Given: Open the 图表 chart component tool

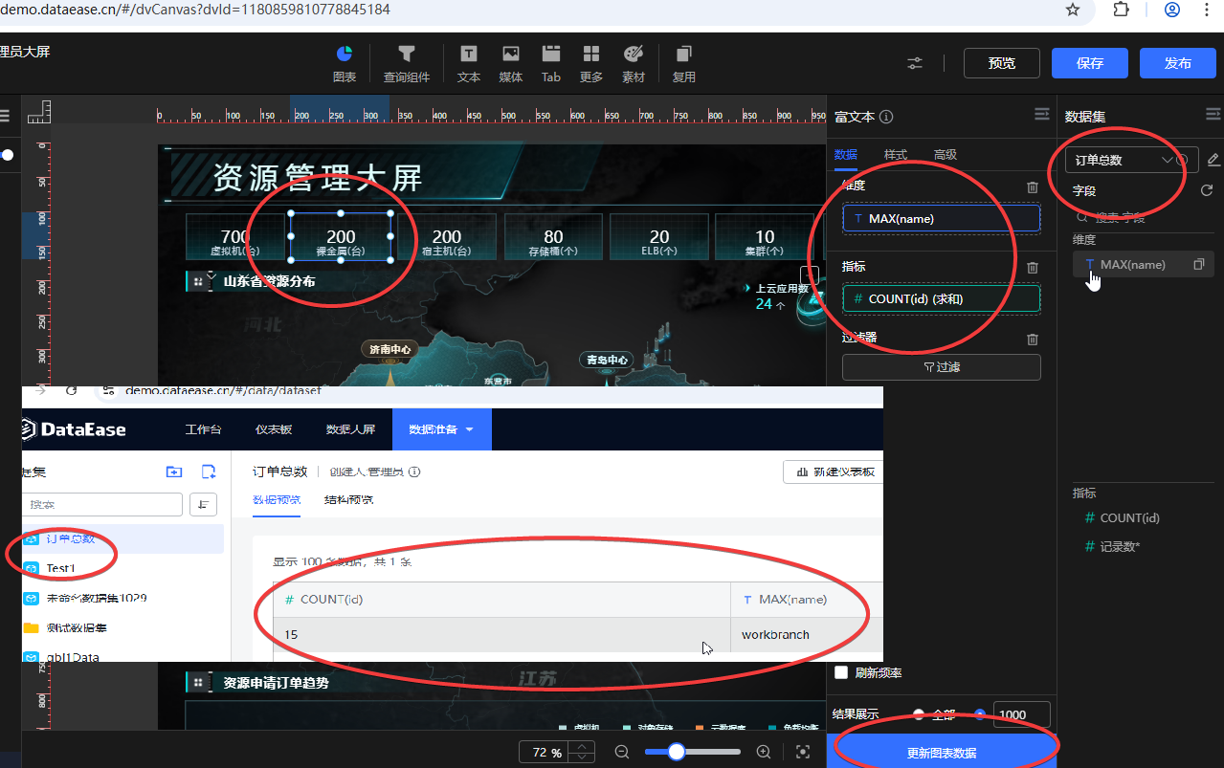Looking at the screenshot, I should 344,55.
